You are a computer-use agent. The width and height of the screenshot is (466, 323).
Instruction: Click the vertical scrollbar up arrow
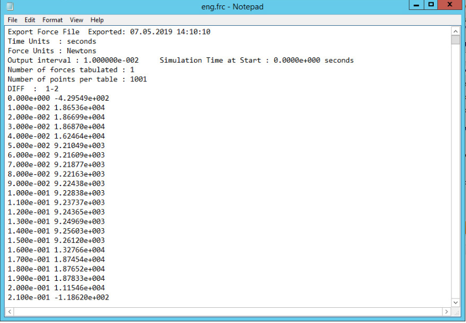click(x=455, y=30)
